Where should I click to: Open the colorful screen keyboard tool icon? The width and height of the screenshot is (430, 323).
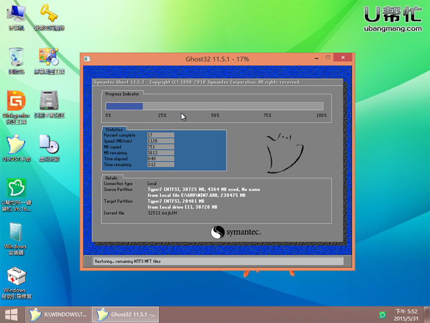point(49,58)
